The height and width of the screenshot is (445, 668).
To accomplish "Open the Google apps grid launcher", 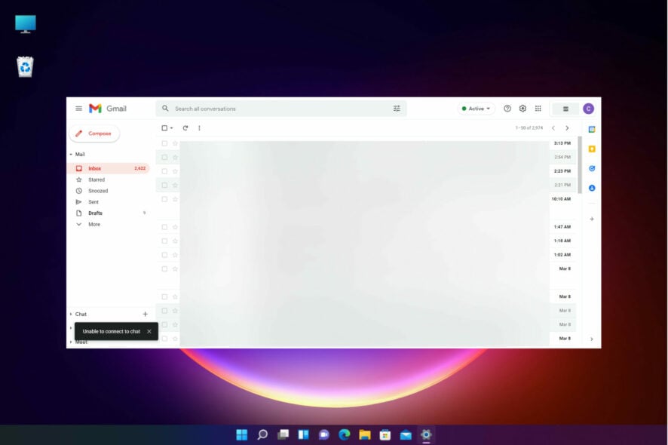I will [x=538, y=108].
